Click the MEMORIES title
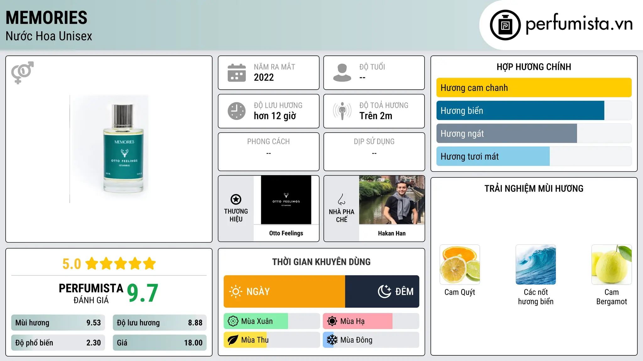Viewport: 643px width, 361px height. [46, 18]
